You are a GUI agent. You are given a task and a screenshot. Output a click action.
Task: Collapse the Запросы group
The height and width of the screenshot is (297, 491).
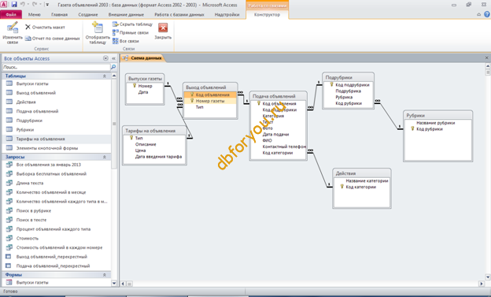tap(105, 157)
